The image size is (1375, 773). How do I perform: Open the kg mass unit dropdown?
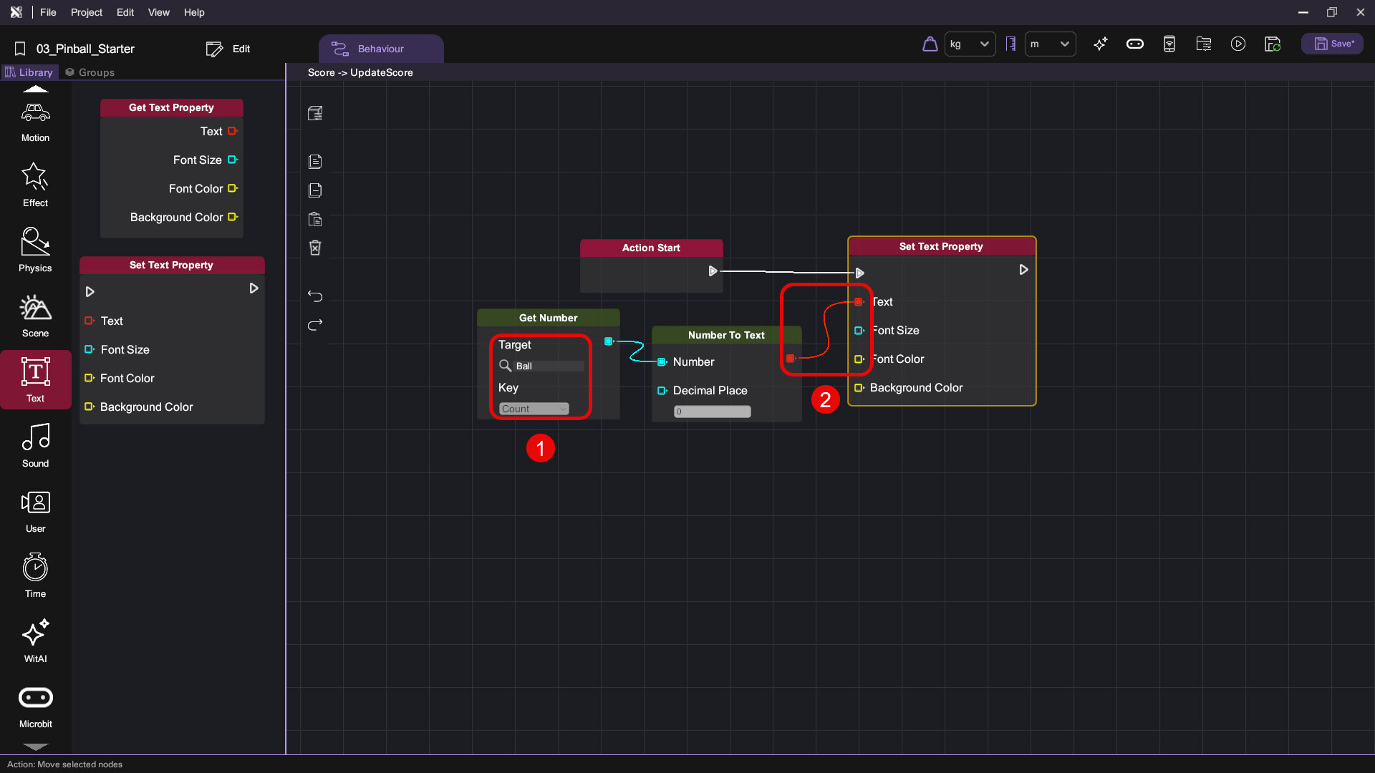click(970, 44)
